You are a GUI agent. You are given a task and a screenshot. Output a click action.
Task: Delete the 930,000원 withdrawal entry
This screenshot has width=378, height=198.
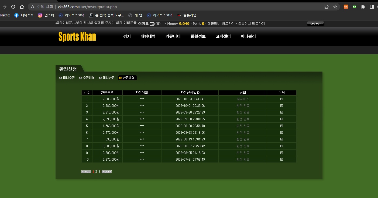point(281,139)
